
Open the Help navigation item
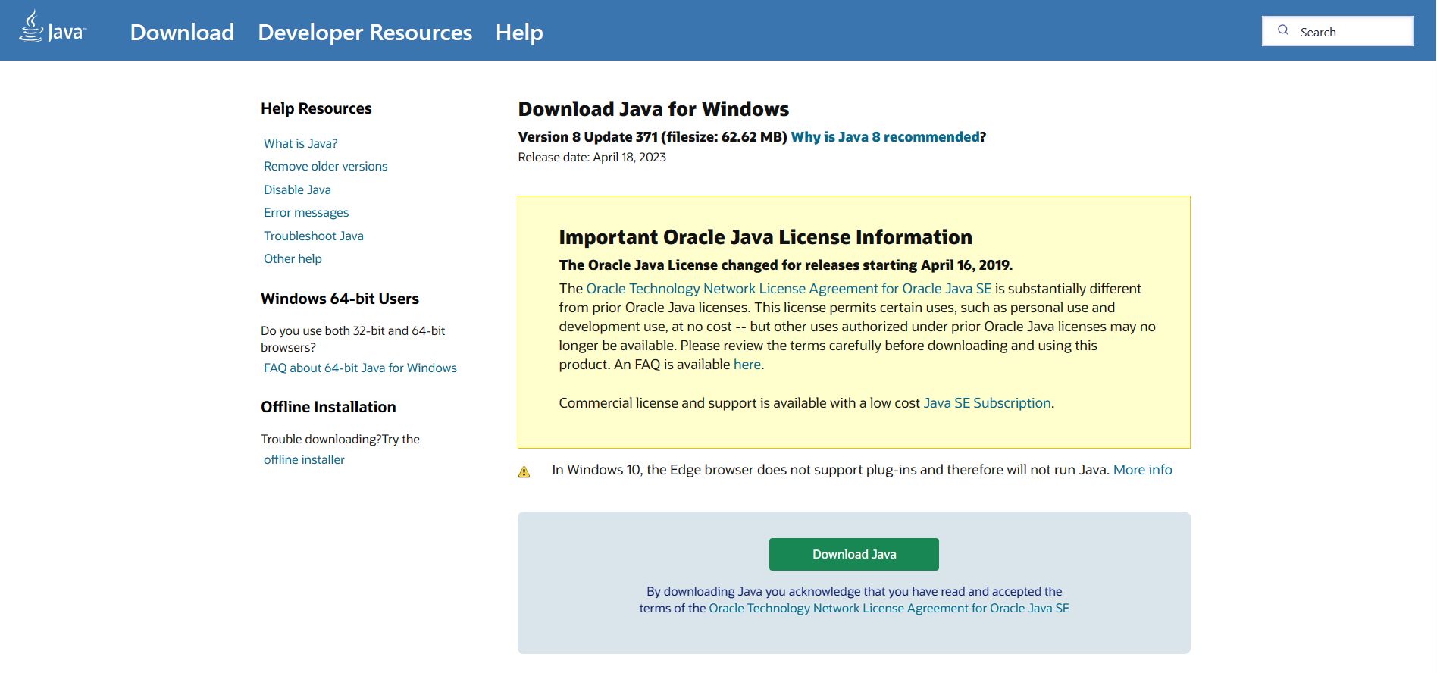pyautogui.click(x=519, y=32)
